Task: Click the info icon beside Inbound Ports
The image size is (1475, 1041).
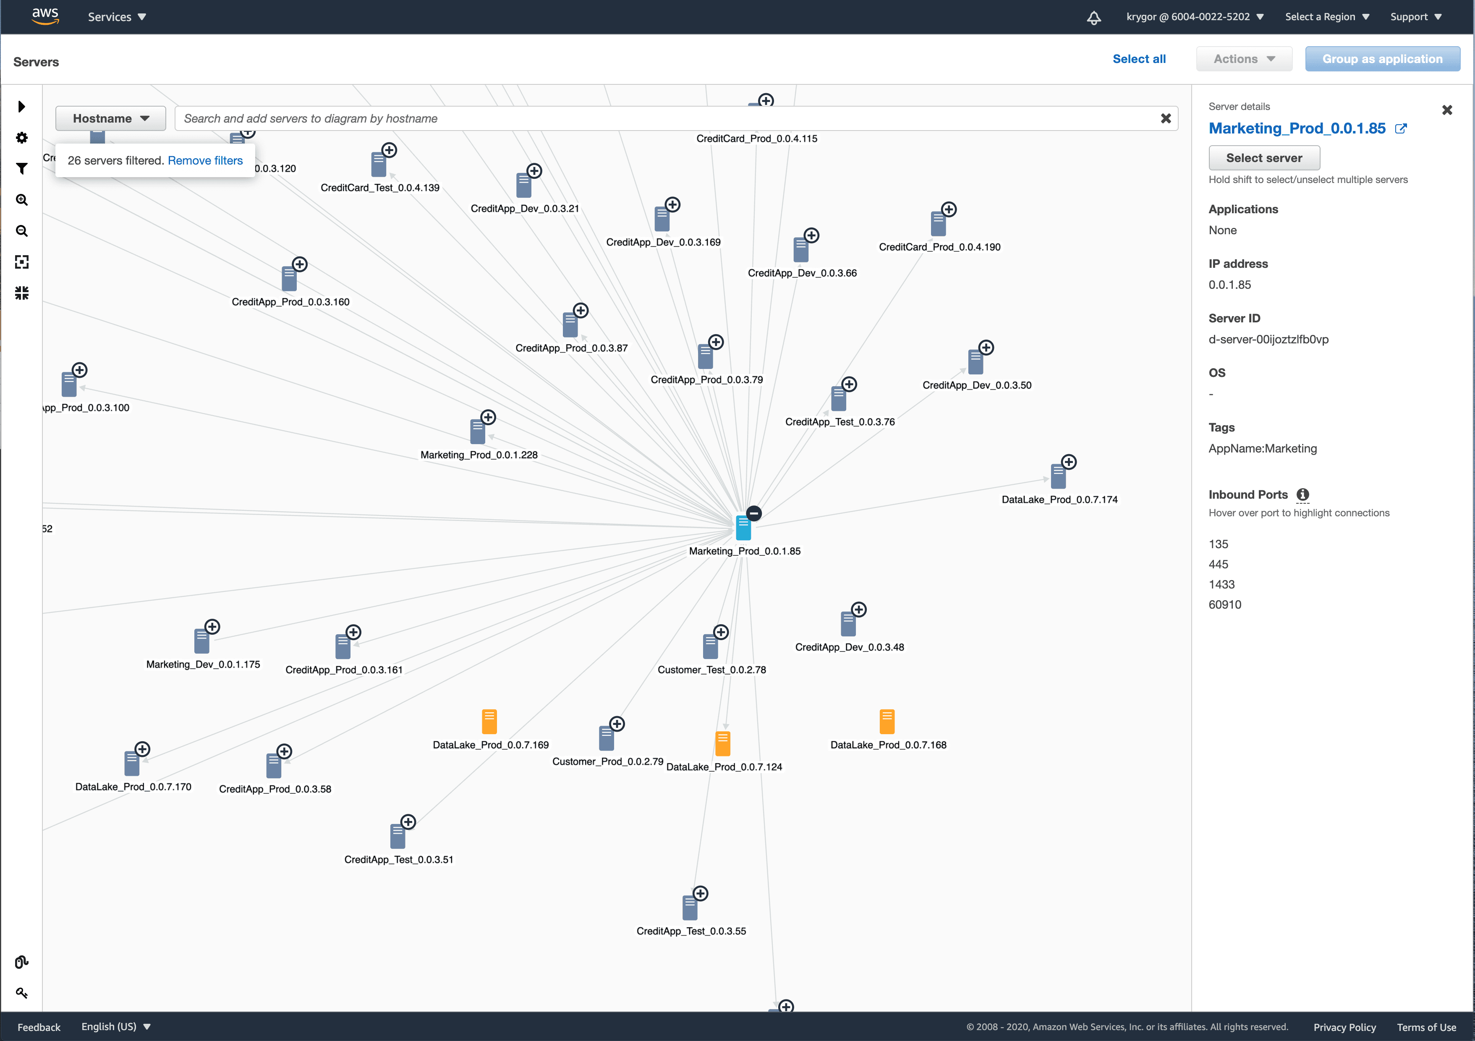Action: [x=1303, y=495]
